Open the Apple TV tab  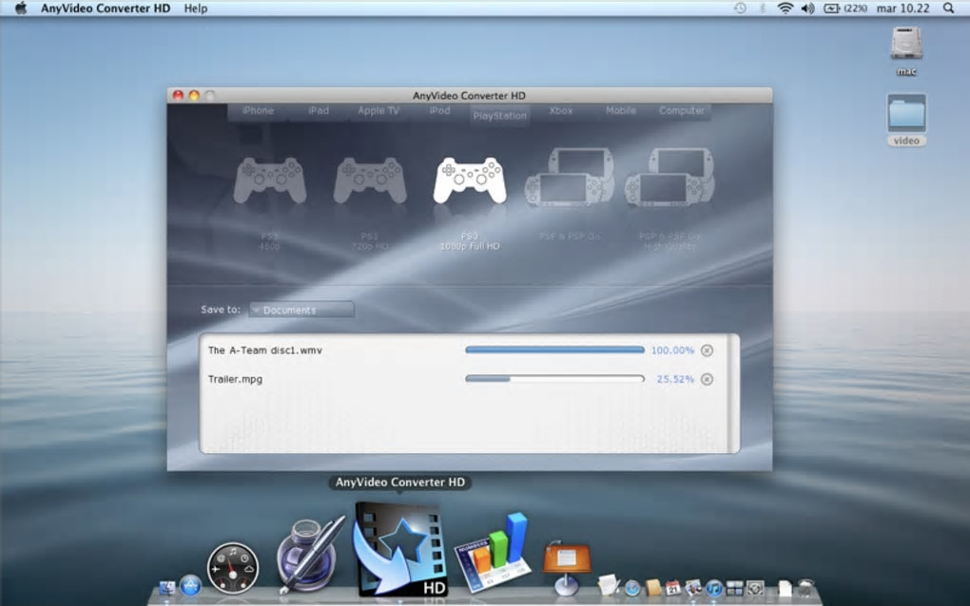tap(378, 110)
